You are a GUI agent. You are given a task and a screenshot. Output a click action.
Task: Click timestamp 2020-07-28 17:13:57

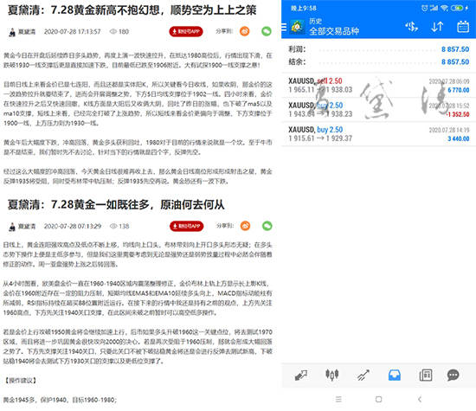click(72, 31)
